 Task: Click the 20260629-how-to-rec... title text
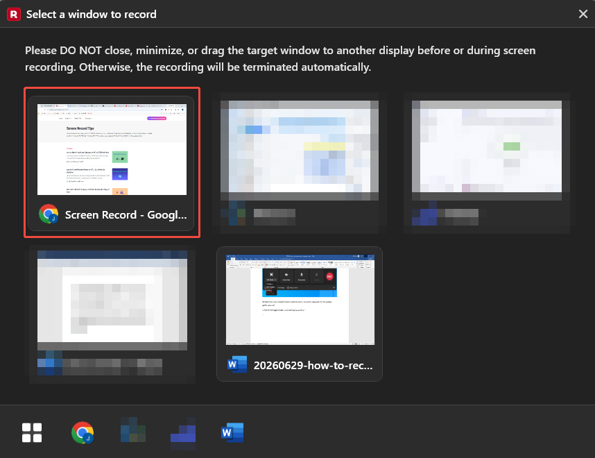313,365
